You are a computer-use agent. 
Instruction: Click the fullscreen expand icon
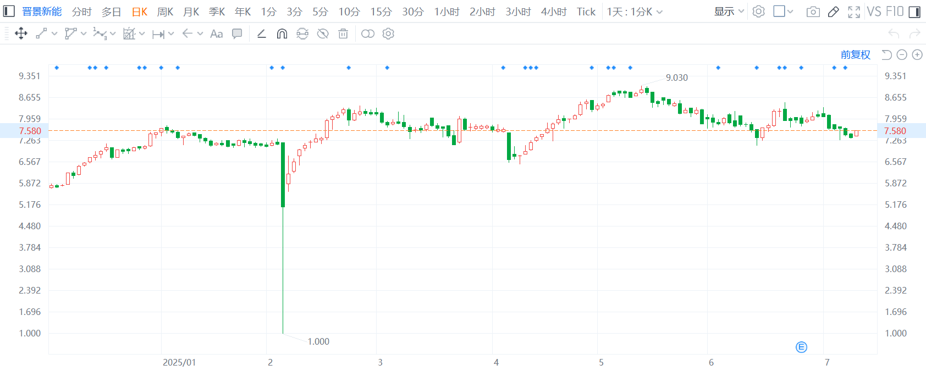(853, 12)
